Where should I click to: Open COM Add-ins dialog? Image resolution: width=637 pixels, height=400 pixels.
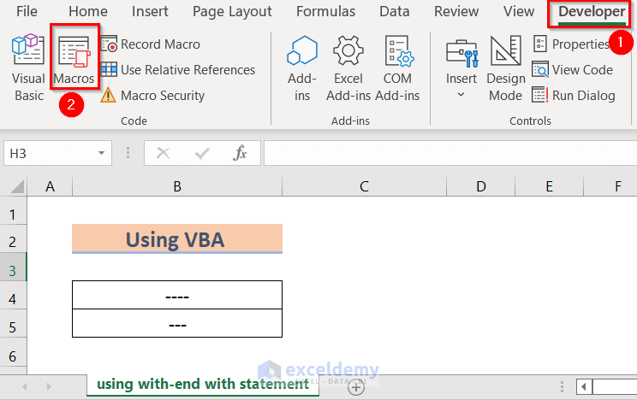(398, 68)
